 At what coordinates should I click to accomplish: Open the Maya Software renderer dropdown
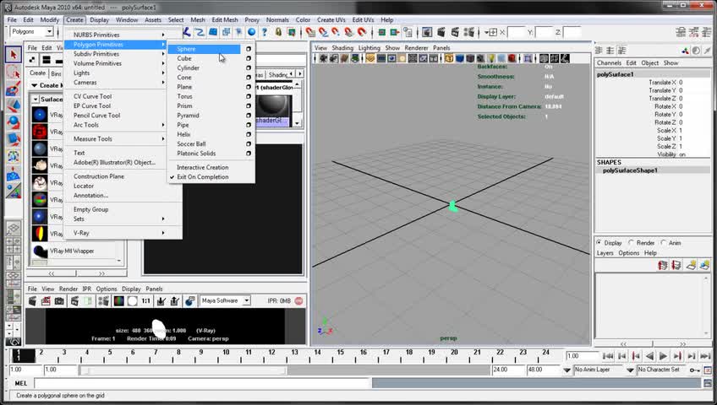[x=226, y=301]
